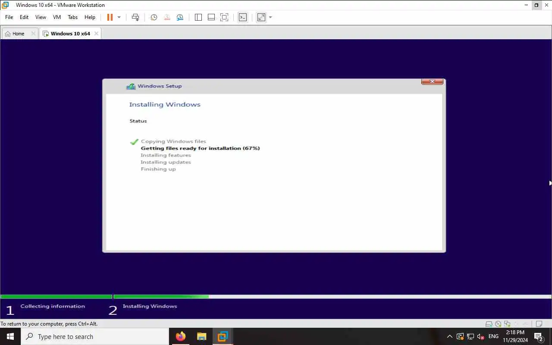
Task: Click 'Getting files ready for installation (67%)'
Action: point(201,148)
